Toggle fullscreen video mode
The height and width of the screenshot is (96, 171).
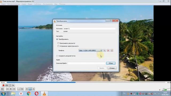[x=19, y=89]
